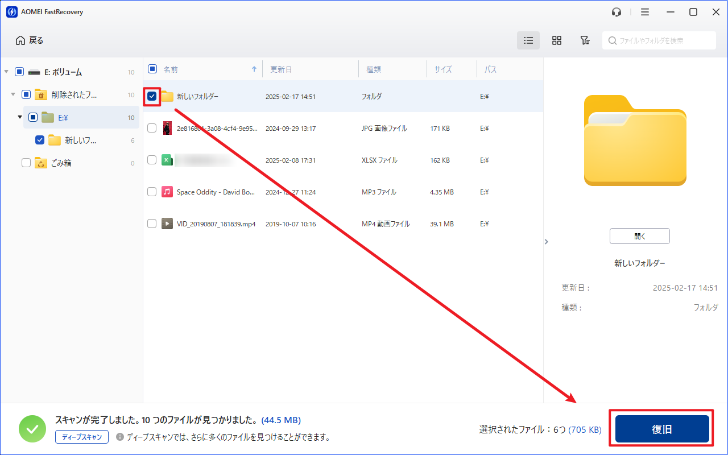Click the (705 KB) selected size text
The height and width of the screenshot is (455, 728).
585,430
